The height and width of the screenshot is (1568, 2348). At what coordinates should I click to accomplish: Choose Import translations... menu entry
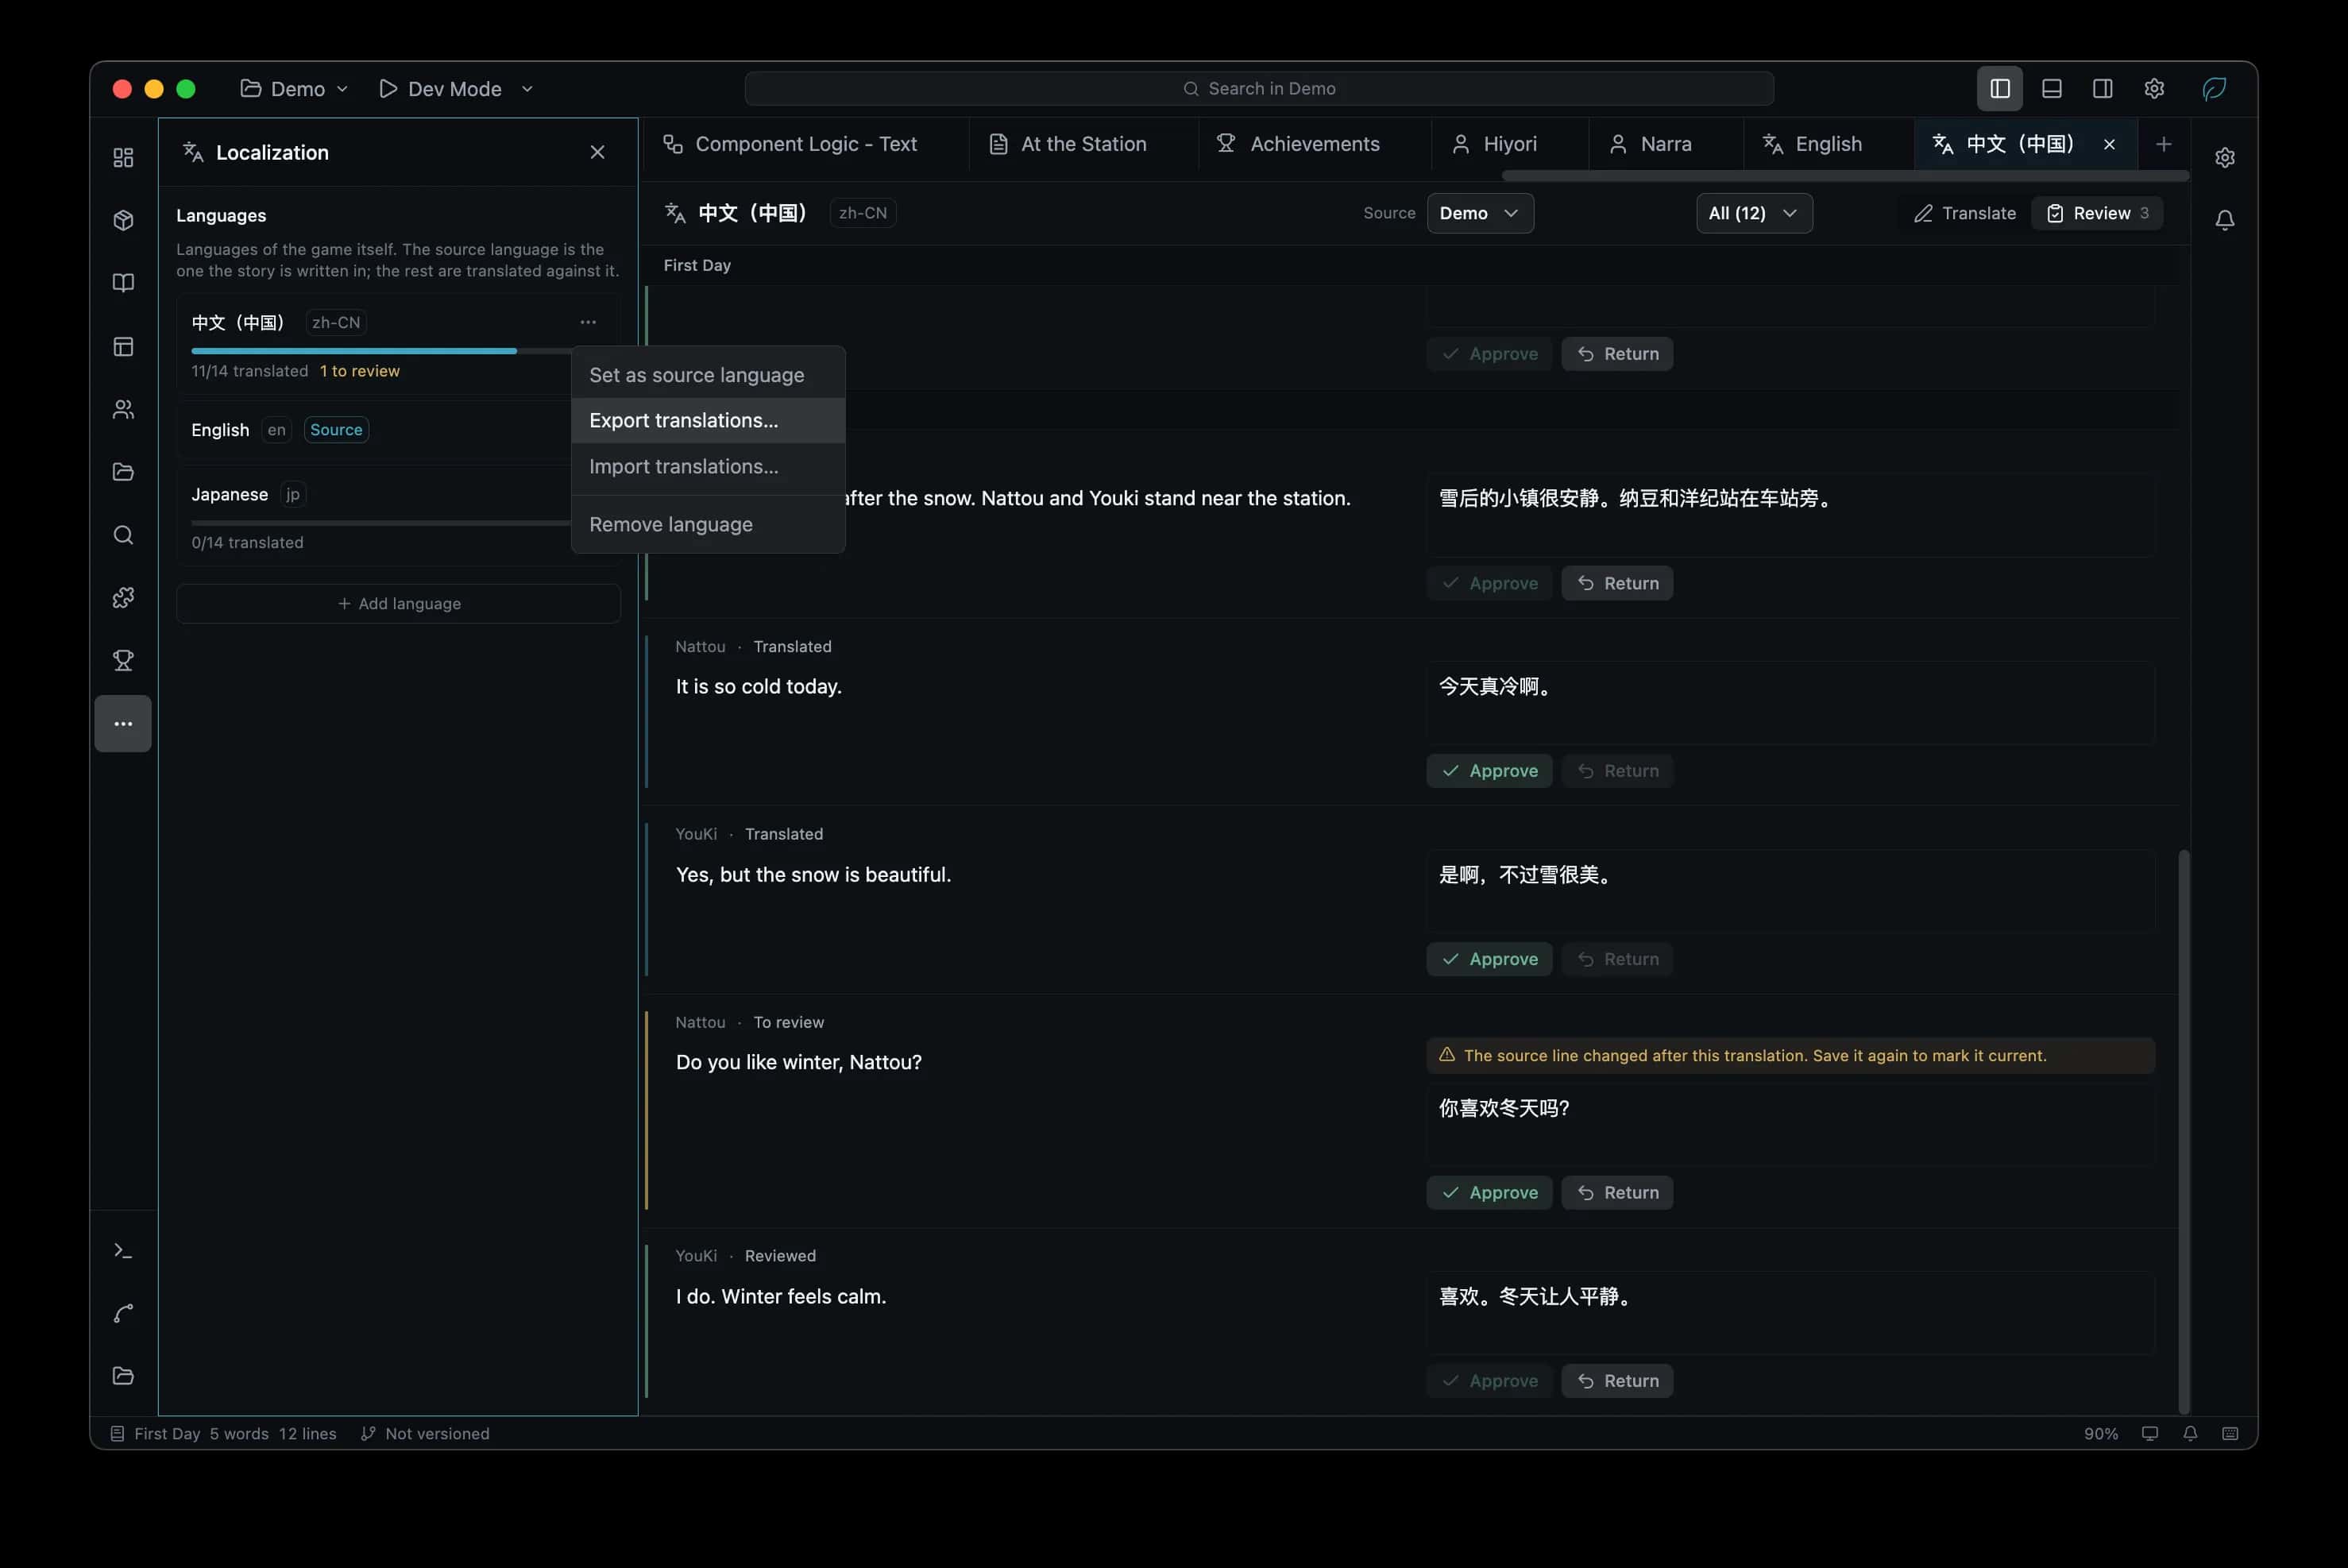tap(708, 466)
